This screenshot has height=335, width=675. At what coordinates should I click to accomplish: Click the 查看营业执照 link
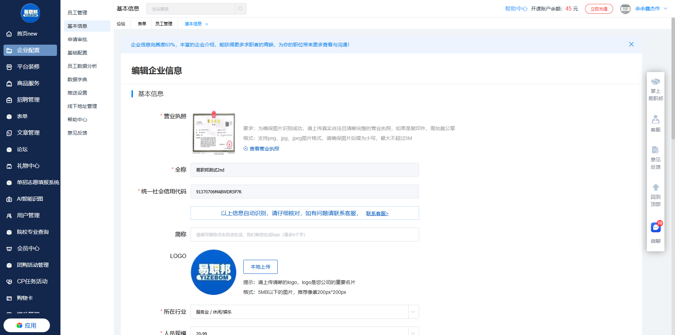click(x=264, y=149)
